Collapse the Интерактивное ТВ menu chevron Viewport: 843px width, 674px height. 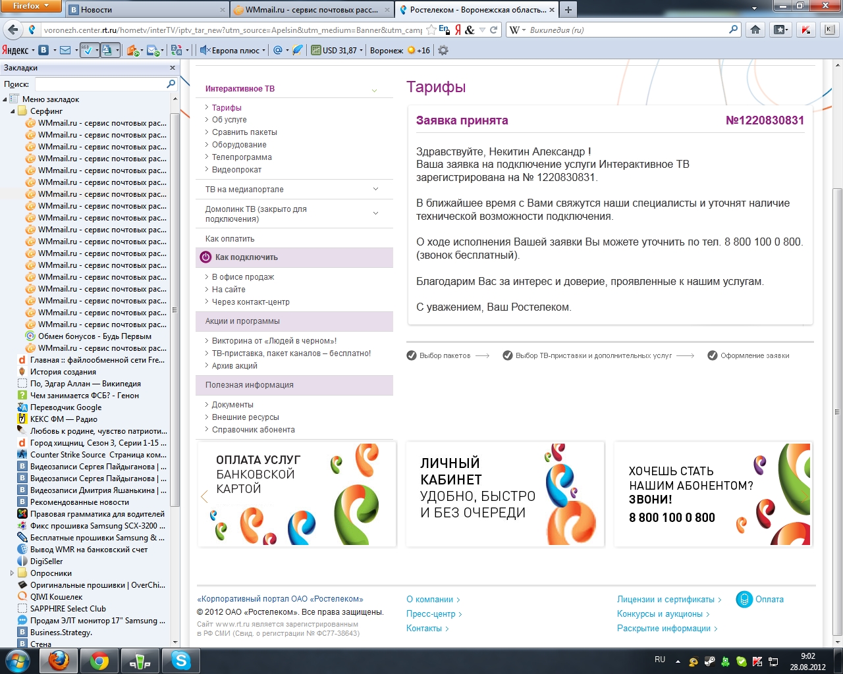374,90
